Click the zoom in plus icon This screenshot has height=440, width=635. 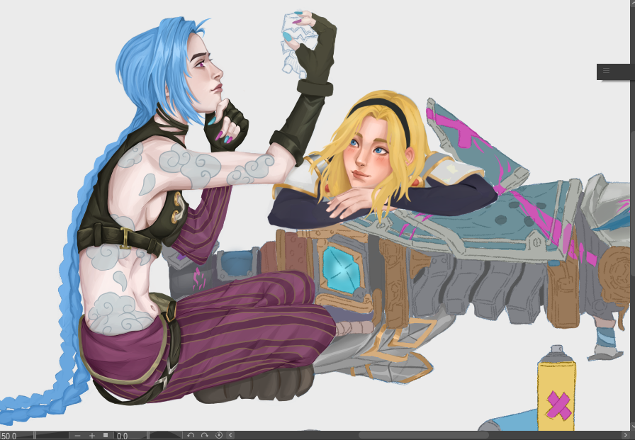92,436
